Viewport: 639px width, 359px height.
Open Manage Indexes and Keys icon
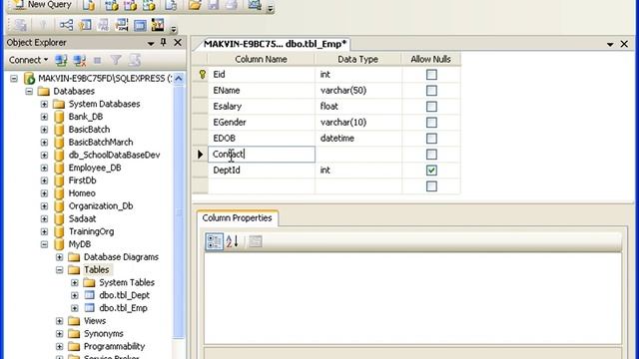[x=85, y=25]
